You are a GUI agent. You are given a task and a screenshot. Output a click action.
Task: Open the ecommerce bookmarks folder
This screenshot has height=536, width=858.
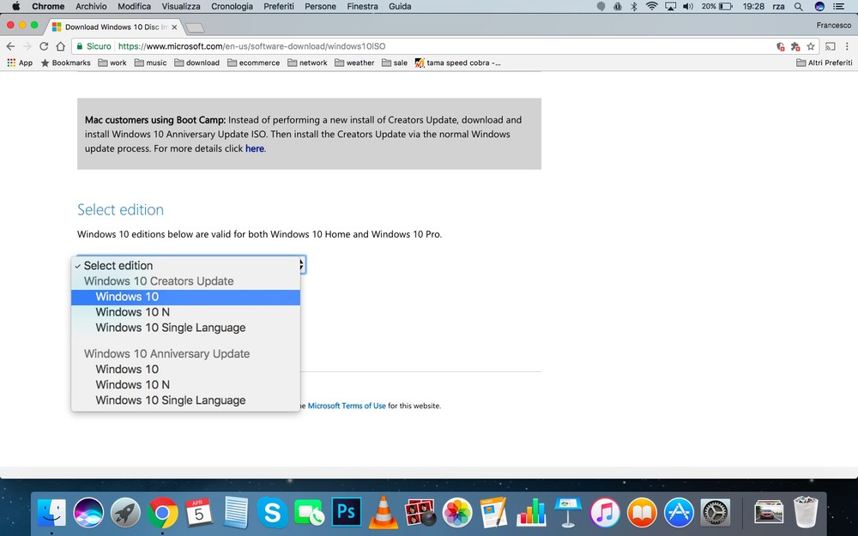click(x=253, y=63)
